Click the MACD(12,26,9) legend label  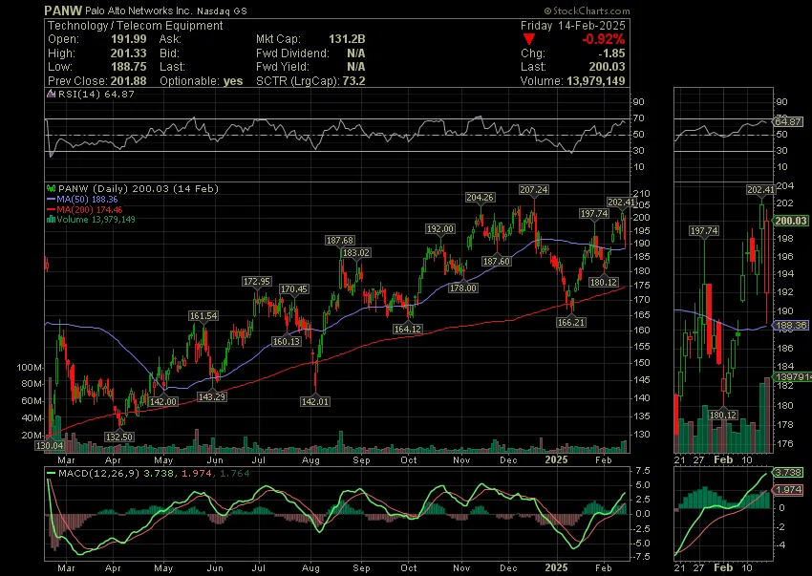point(99,474)
